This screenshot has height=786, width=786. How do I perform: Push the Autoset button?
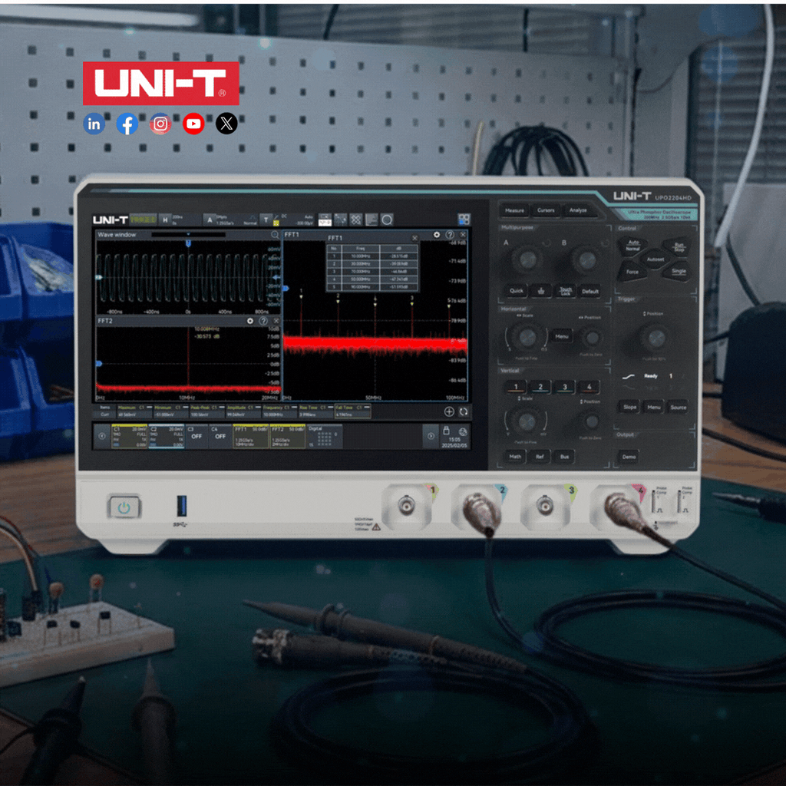pyautogui.click(x=656, y=259)
